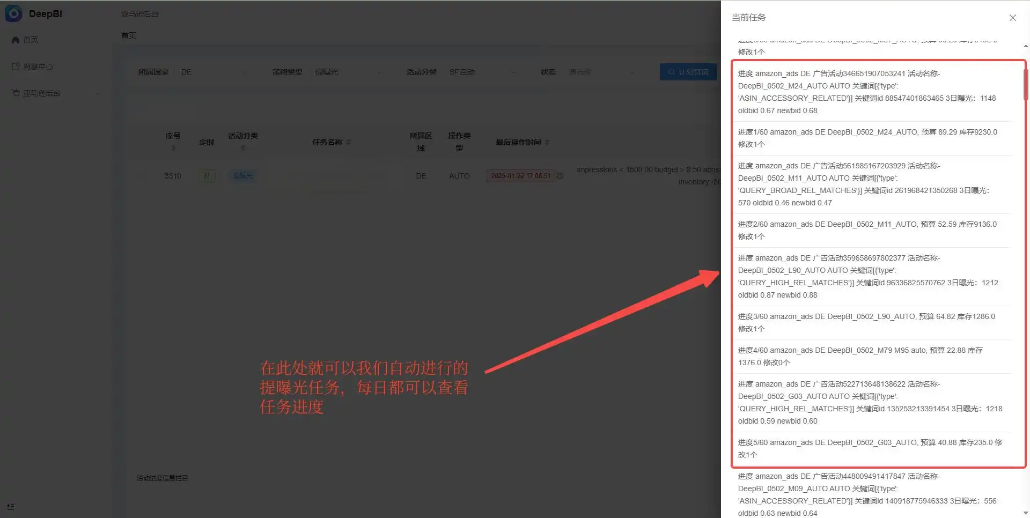Click the 当前任务 drawer title
The height and width of the screenshot is (518, 1030).
click(x=748, y=18)
